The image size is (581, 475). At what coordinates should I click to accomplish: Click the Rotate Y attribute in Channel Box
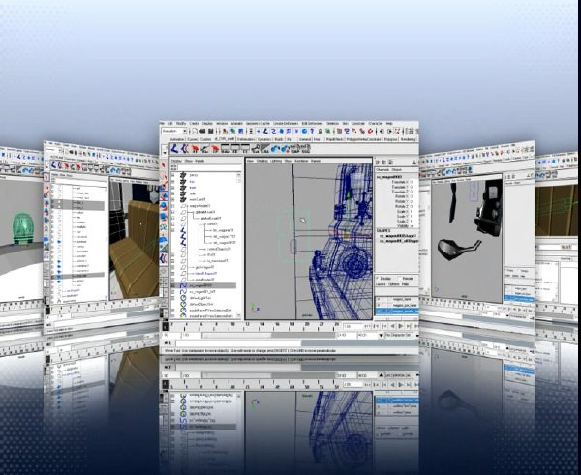pyautogui.click(x=402, y=201)
